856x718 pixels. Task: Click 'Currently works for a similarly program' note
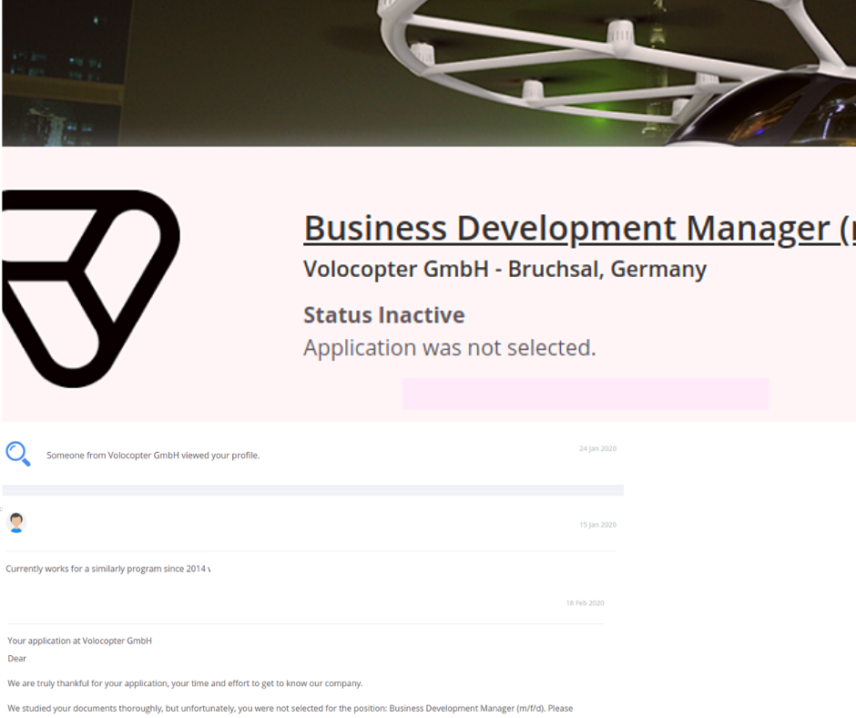point(108,569)
